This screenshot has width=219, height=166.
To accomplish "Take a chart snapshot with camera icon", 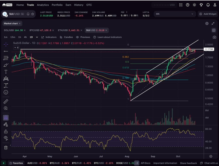I will point(214,37).
